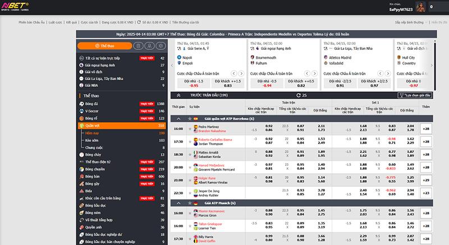Collapse the ATP Barcelona league group

178,119
